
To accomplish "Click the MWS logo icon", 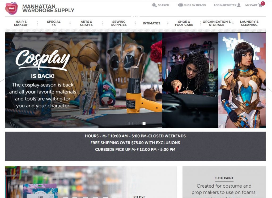I will point(11,8).
